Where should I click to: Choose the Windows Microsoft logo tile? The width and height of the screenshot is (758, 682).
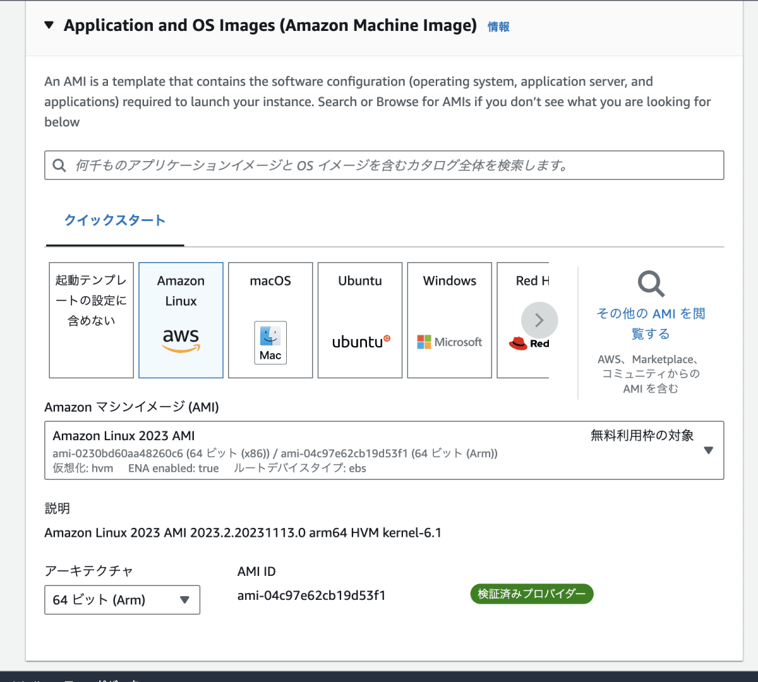pos(450,320)
